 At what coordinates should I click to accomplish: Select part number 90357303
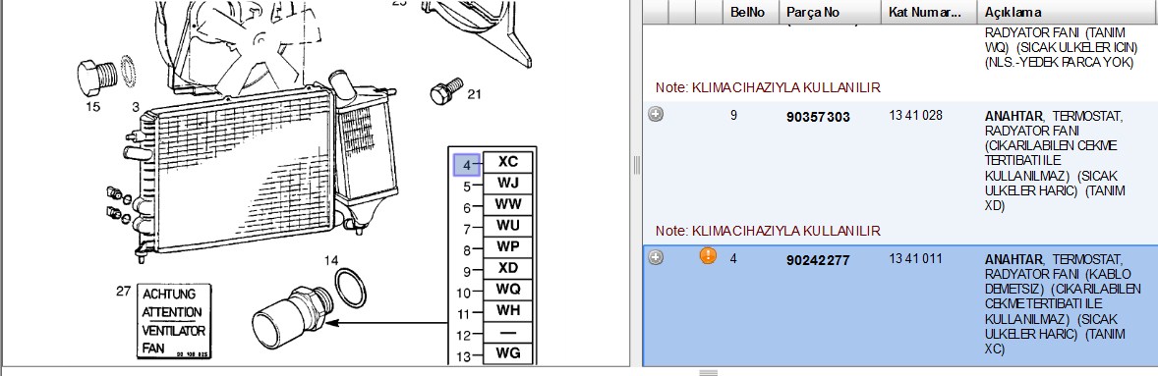818,117
